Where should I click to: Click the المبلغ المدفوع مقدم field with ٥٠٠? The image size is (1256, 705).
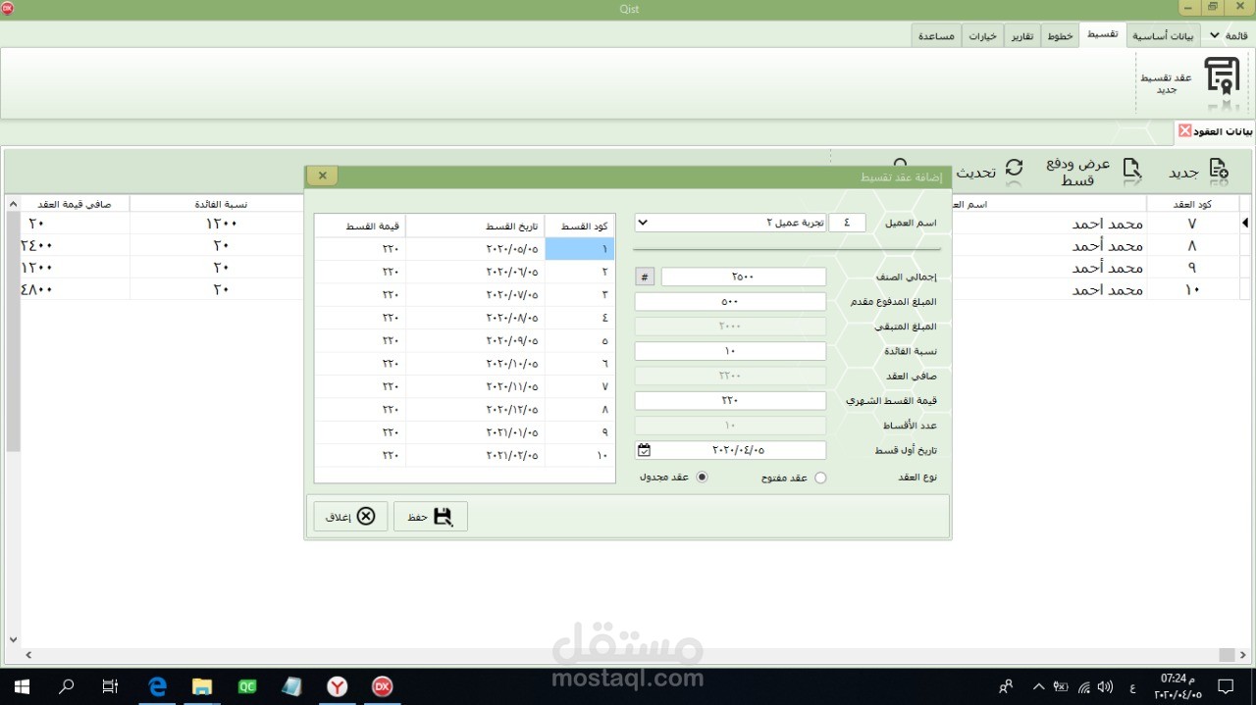[x=730, y=302]
